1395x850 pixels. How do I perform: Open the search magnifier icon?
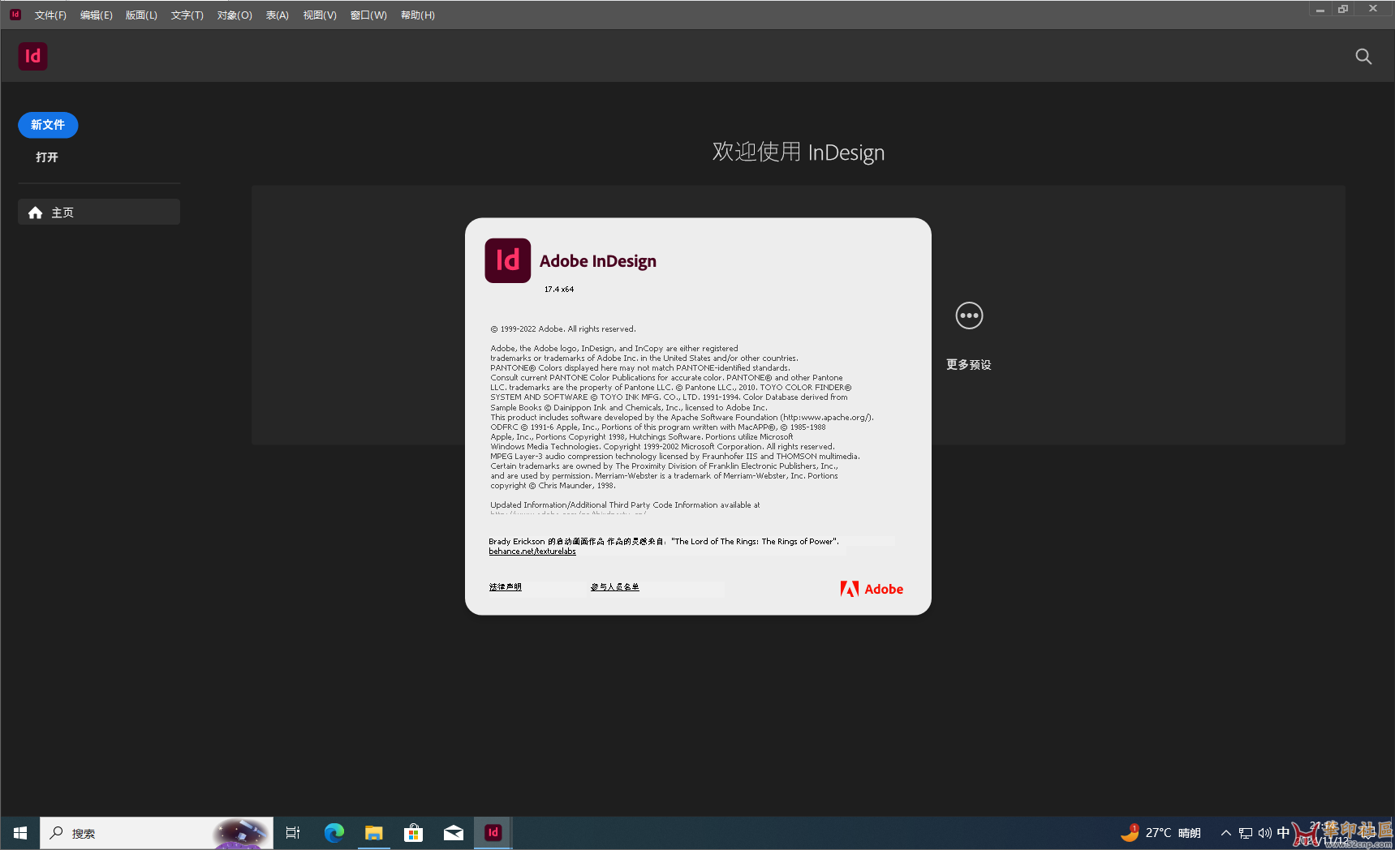(1363, 56)
